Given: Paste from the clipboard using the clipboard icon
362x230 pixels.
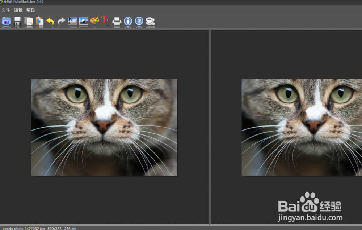Looking at the screenshot, I should click(40, 21).
